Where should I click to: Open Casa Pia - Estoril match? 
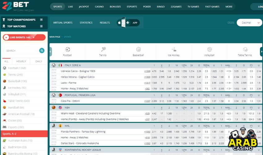click(70, 101)
